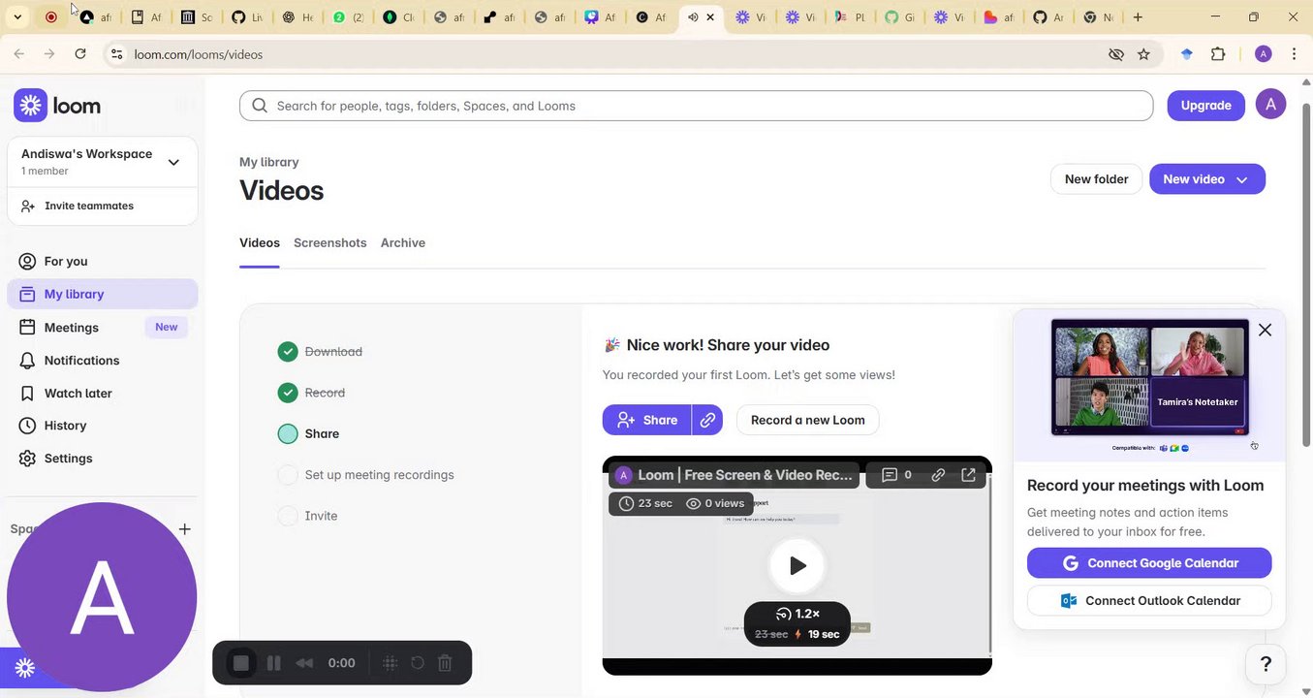
Task: Switch to the Archive tab
Action: pyautogui.click(x=403, y=243)
